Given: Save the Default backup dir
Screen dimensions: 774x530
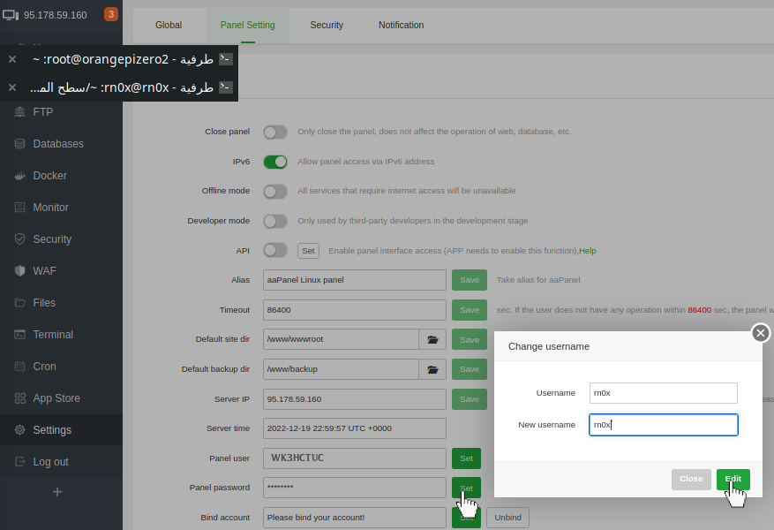Looking at the screenshot, I should coord(470,369).
